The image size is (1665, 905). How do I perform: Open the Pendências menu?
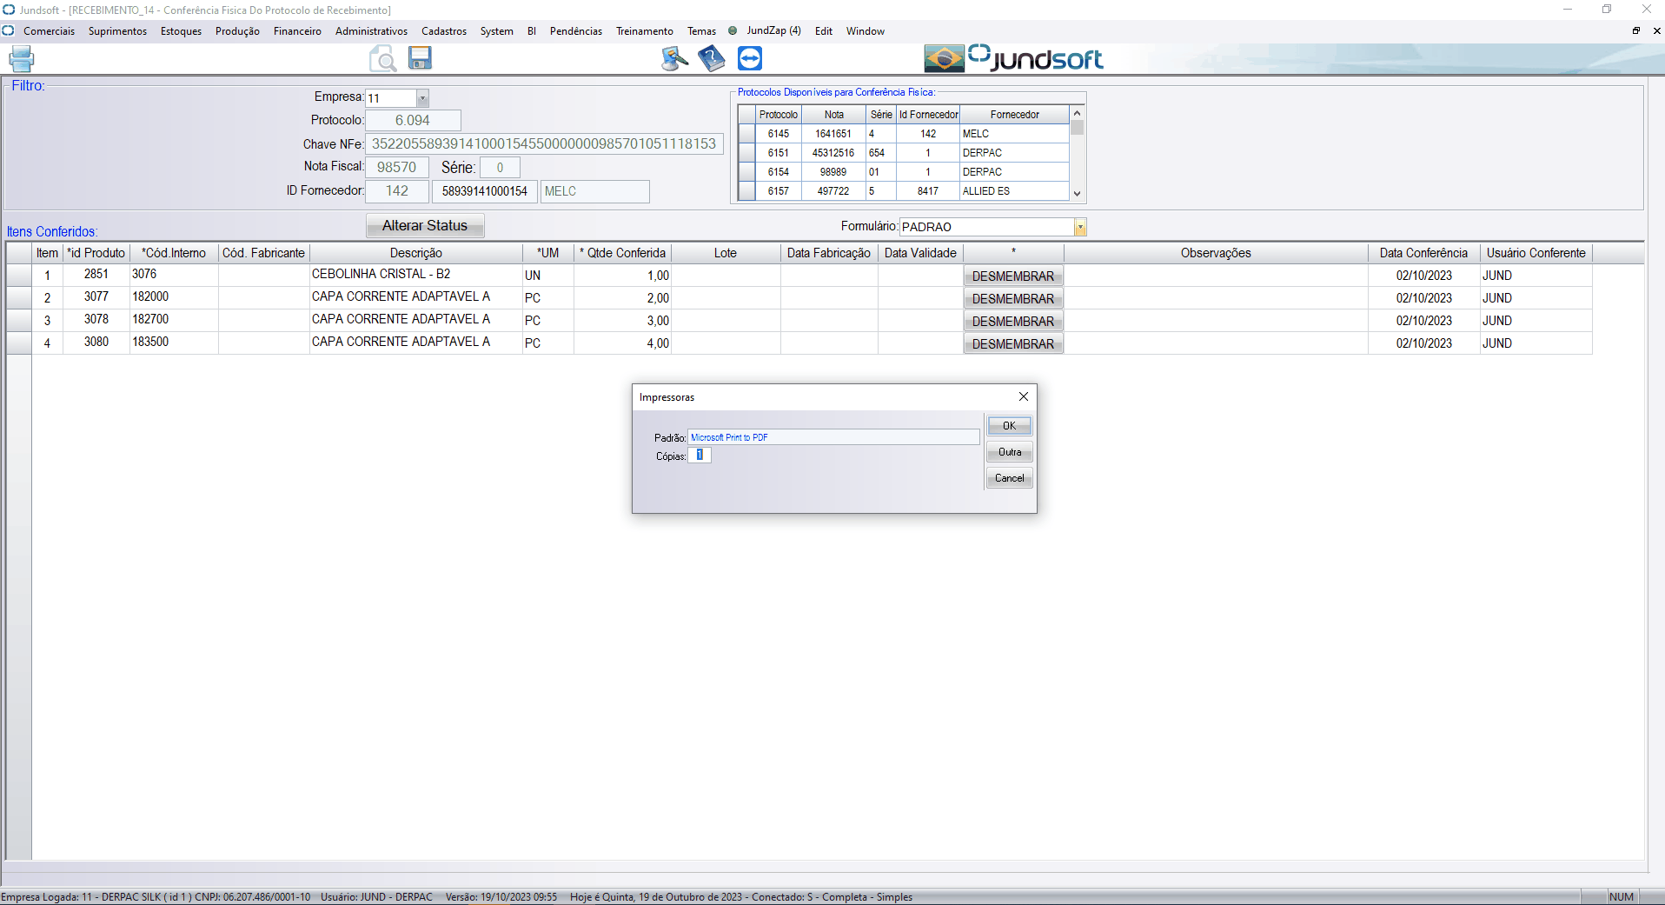click(575, 31)
